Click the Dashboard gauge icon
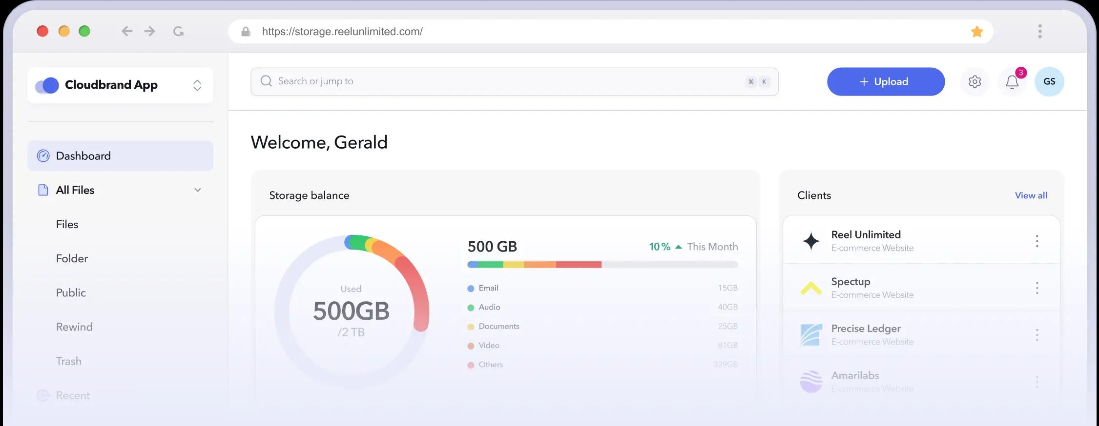The width and height of the screenshot is (1099, 426). (43, 155)
